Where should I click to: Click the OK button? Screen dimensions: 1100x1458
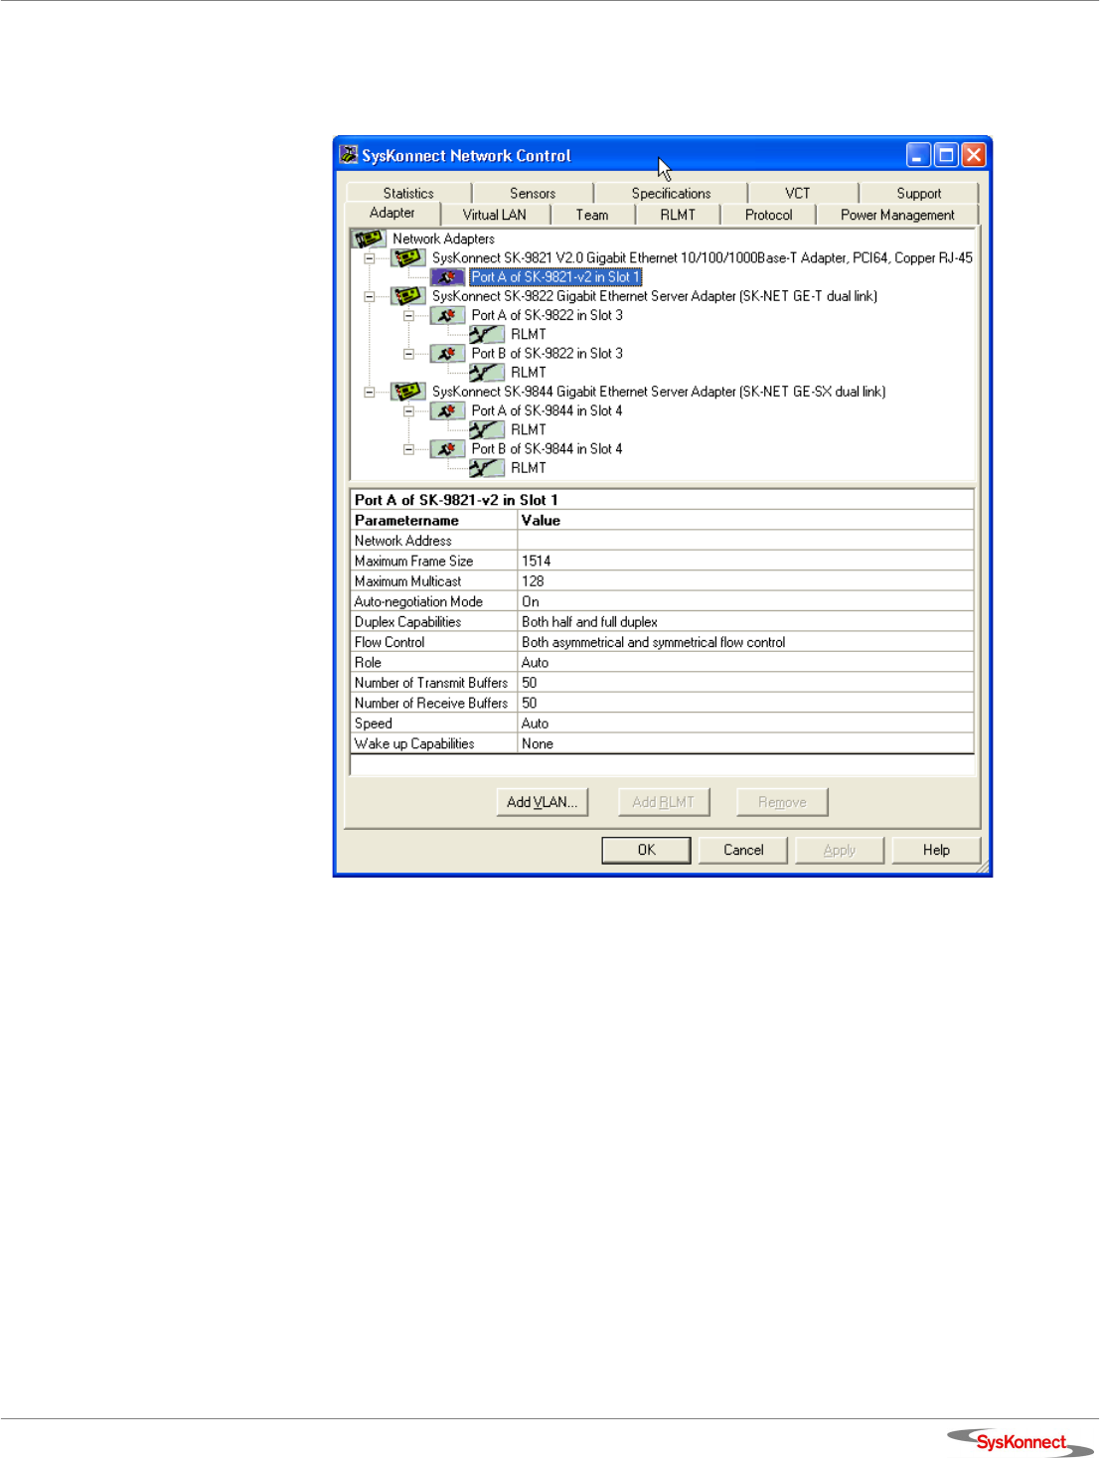[646, 850]
